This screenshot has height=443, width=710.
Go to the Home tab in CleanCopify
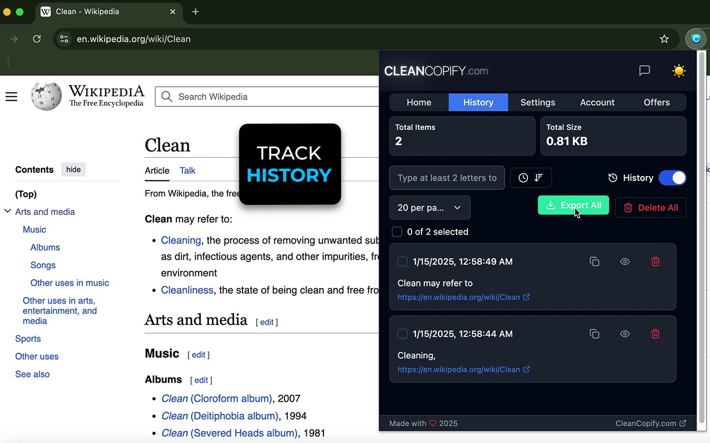point(419,102)
